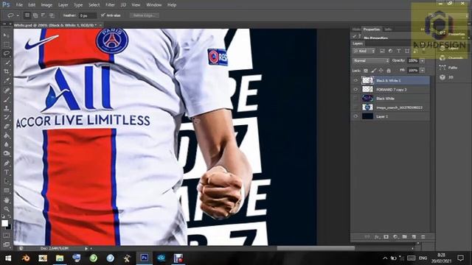Select the Magic Wand tool
This screenshot has height=265, width=472.
tap(7, 63)
